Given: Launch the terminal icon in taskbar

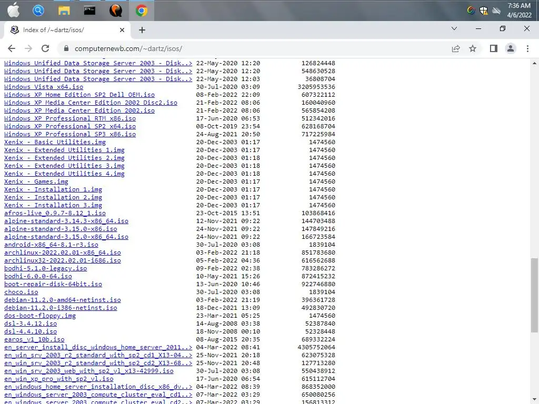Looking at the screenshot, I should pyautogui.click(x=89, y=11).
